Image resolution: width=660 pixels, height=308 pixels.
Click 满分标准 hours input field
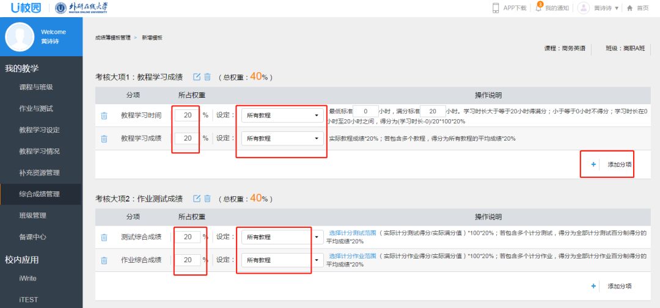[x=433, y=111]
